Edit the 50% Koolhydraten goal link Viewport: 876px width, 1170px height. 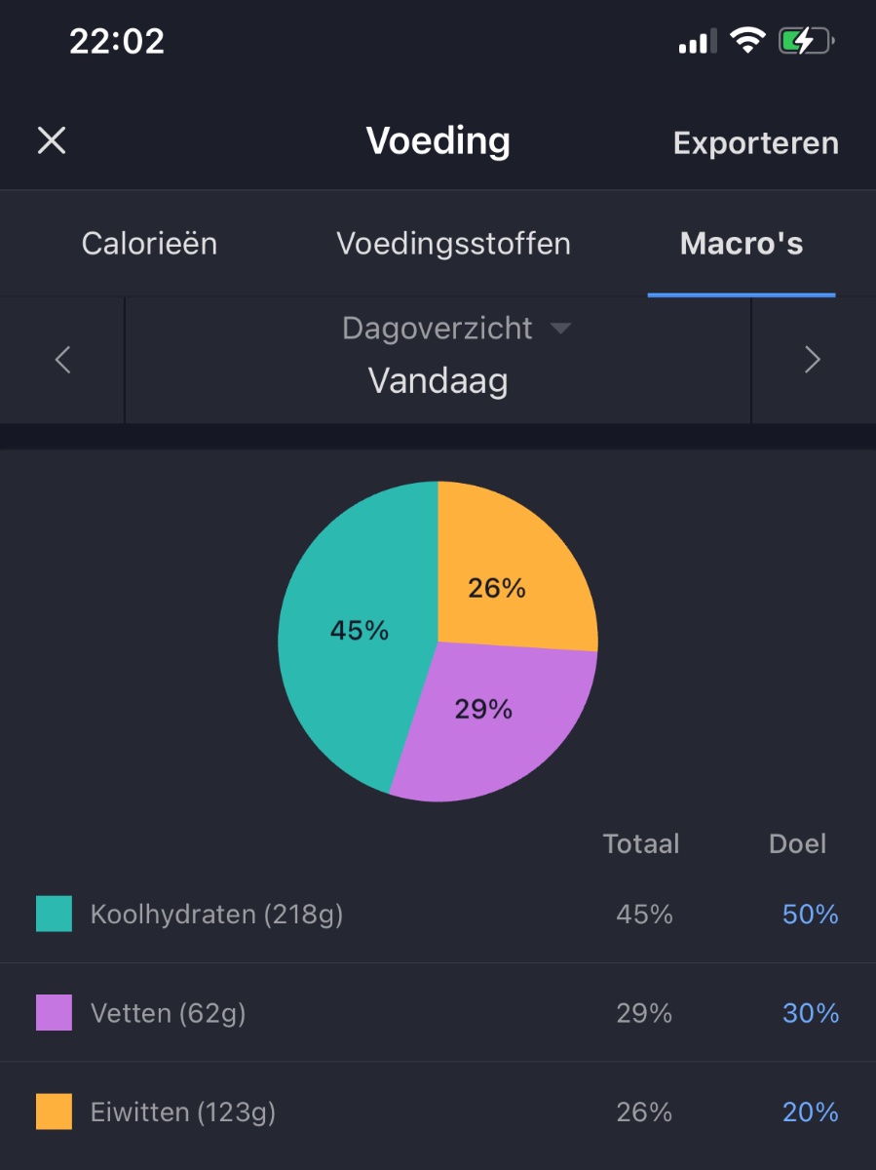coord(810,915)
